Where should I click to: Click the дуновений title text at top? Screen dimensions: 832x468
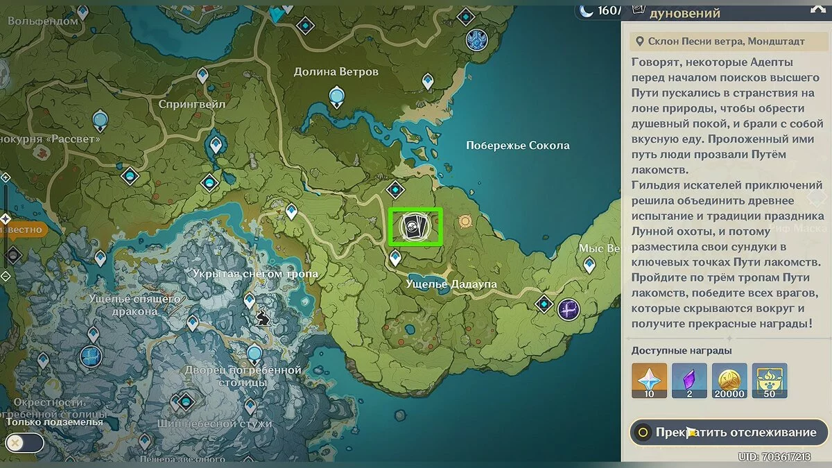[684, 13]
